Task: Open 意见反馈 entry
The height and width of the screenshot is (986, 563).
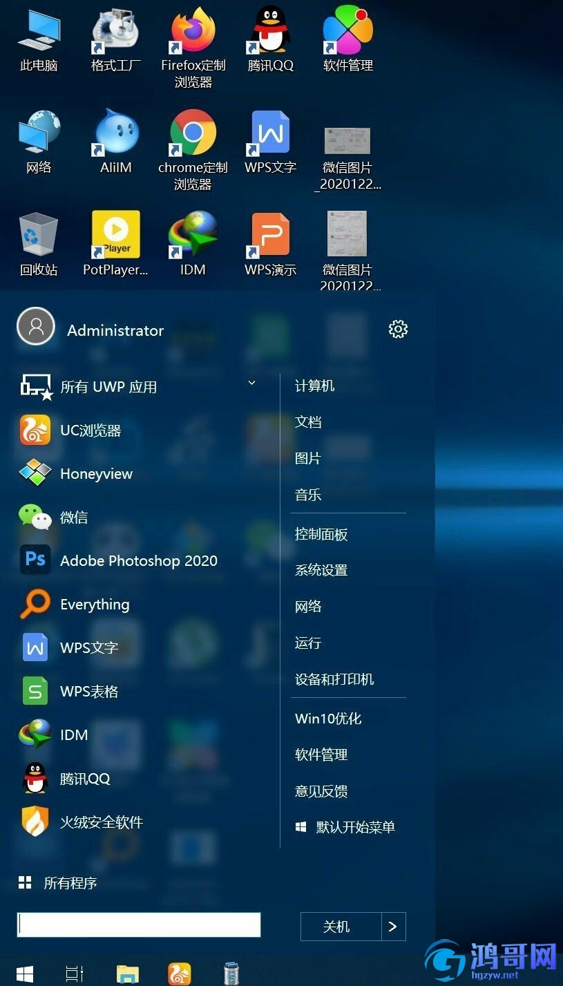Action: tap(321, 790)
